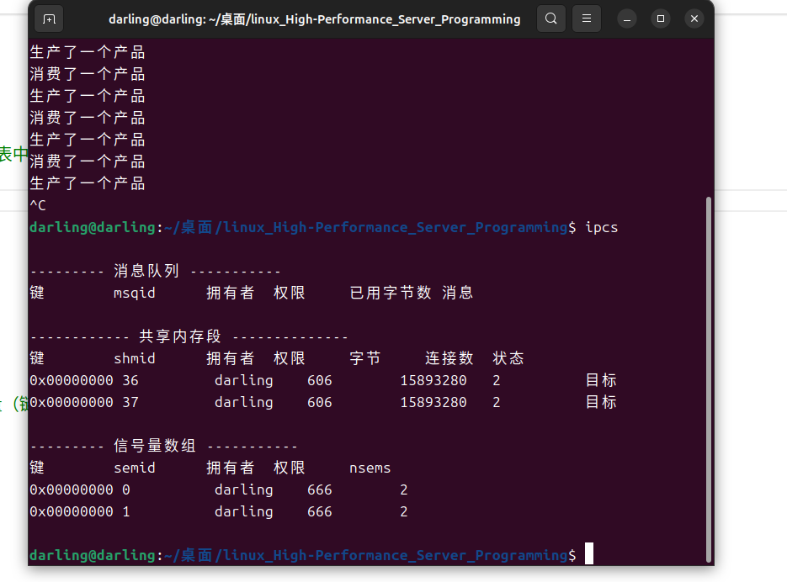Screen dimensions: 787x582
Task: Click the 消息队列 section header
Action: click(146, 271)
